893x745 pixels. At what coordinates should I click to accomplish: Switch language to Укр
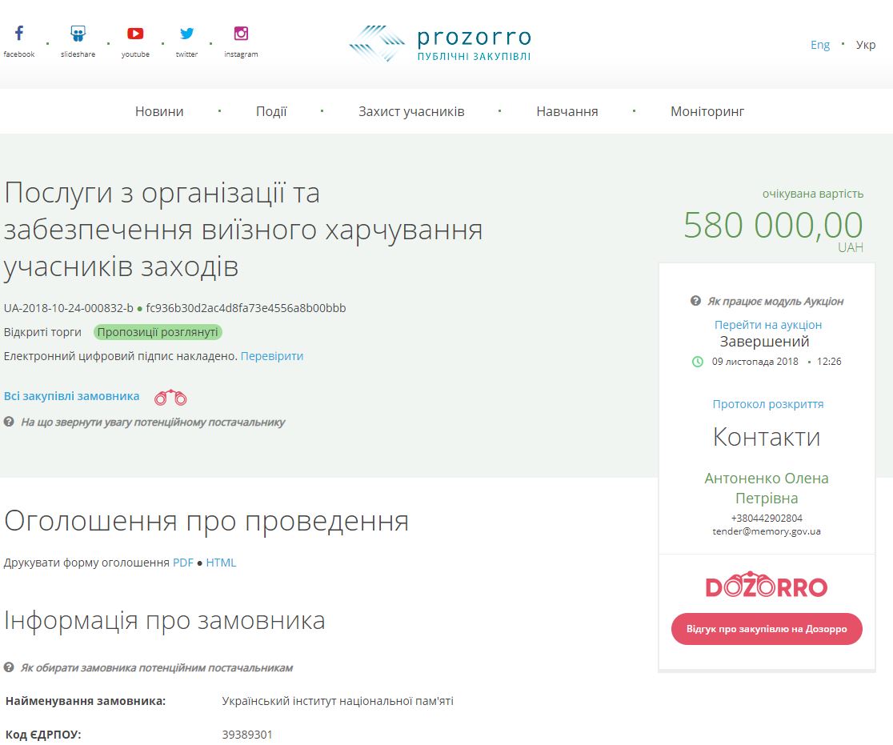(866, 45)
